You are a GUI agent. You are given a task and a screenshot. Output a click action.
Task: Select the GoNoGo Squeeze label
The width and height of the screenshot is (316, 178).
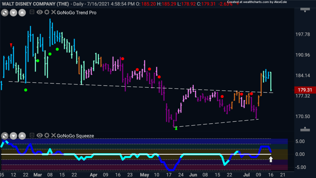tap(75, 136)
